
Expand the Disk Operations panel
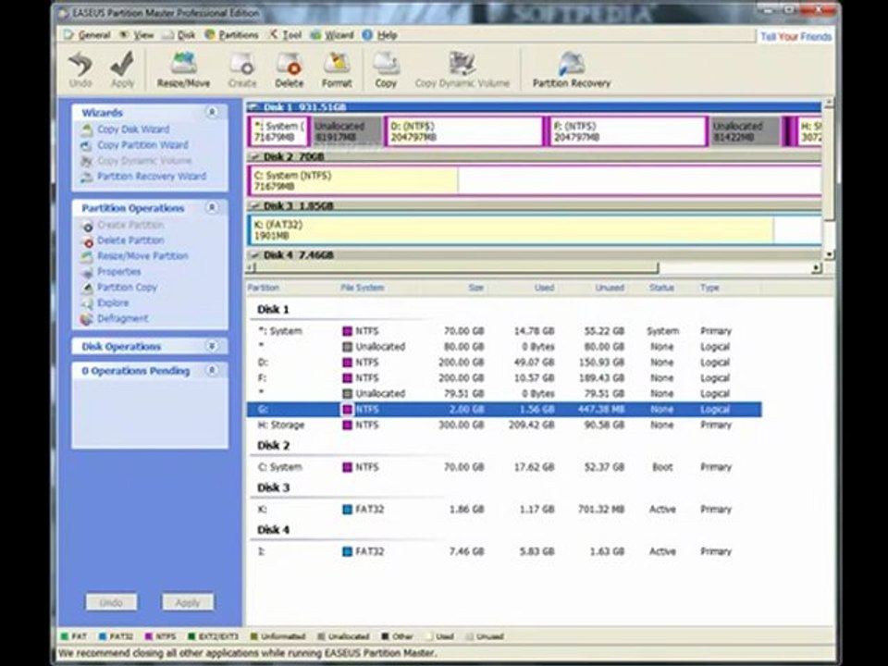[x=213, y=346]
